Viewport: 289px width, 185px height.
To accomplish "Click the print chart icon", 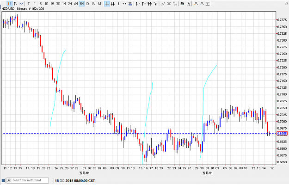I will tap(182, 4).
